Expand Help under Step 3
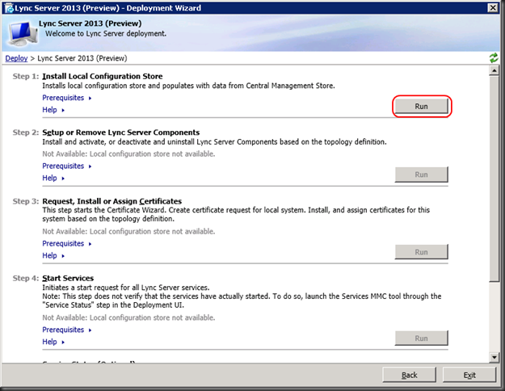The height and width of the screenshot is (391, 505). 53,255
